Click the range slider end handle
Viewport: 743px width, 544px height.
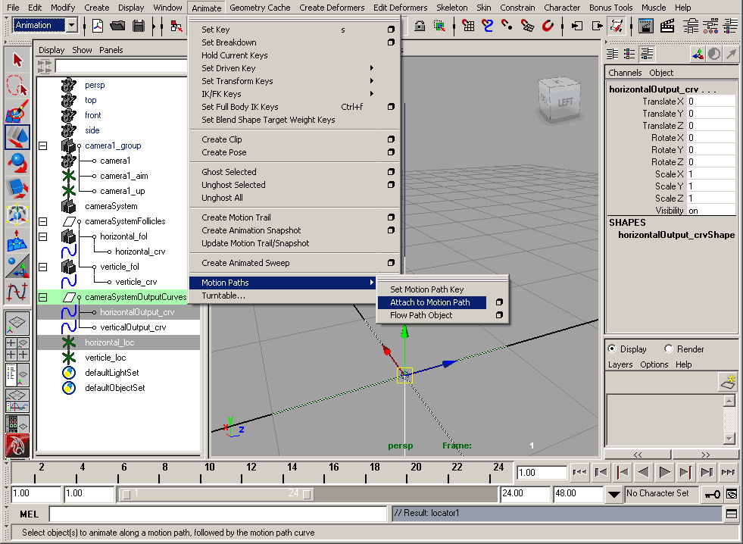(x=307, y=494)
